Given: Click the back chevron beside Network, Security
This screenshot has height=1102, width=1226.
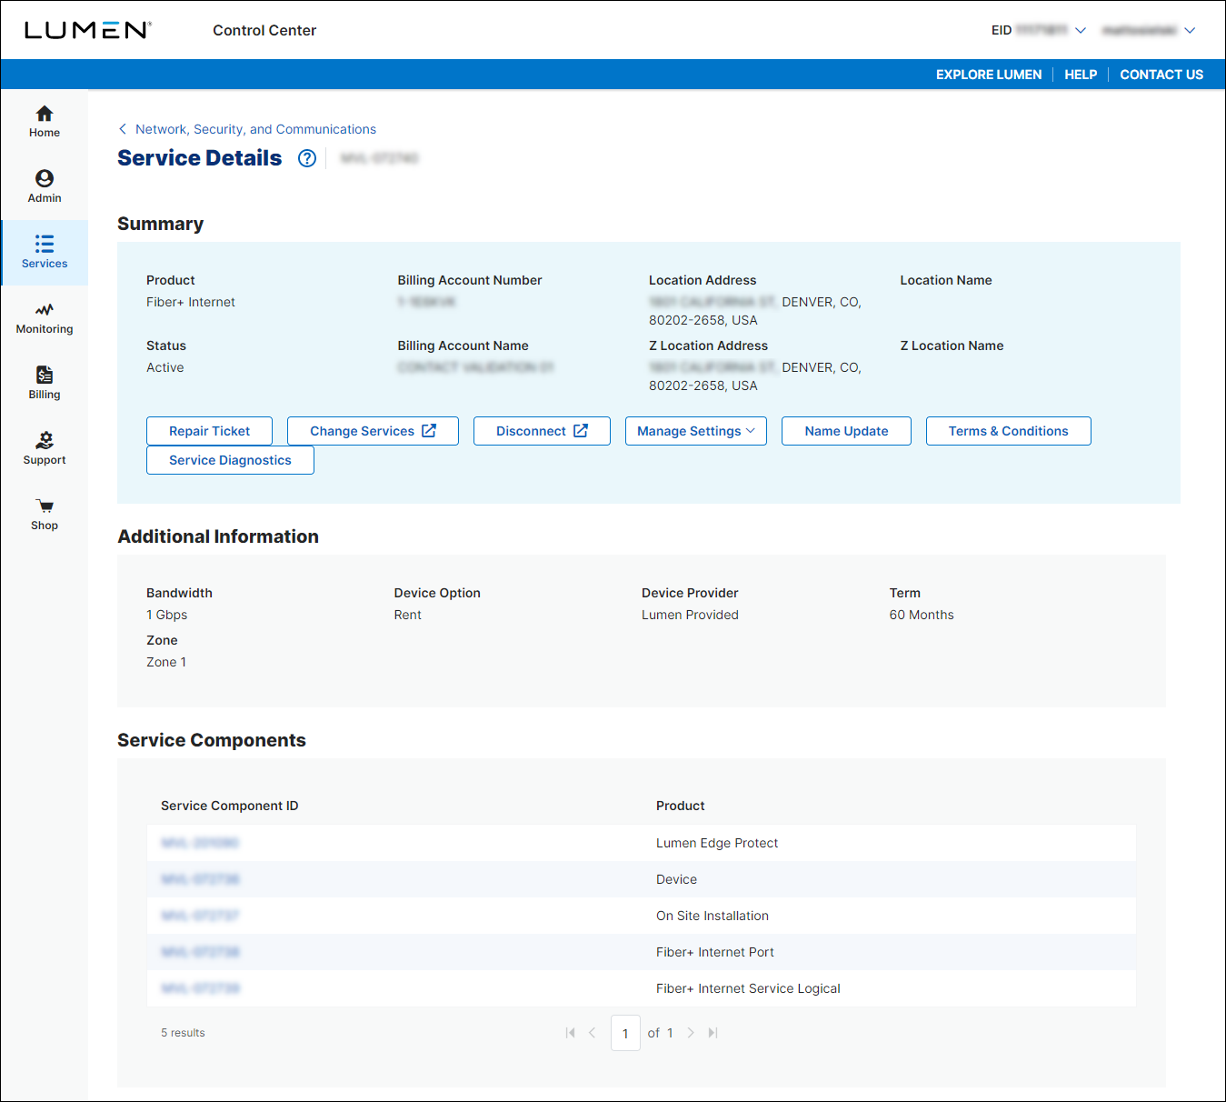Looking at the screenshot, I should pyautogui.click(x=123, y=129).
